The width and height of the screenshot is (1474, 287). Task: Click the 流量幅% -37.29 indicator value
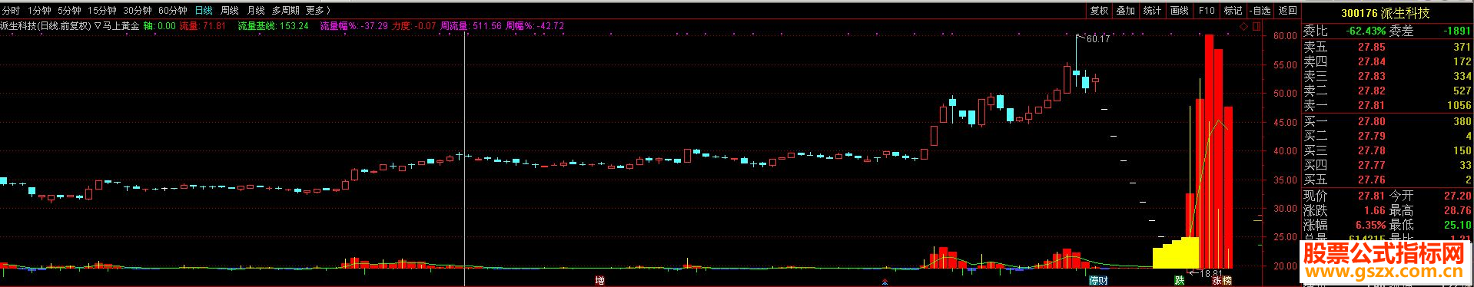354,25
